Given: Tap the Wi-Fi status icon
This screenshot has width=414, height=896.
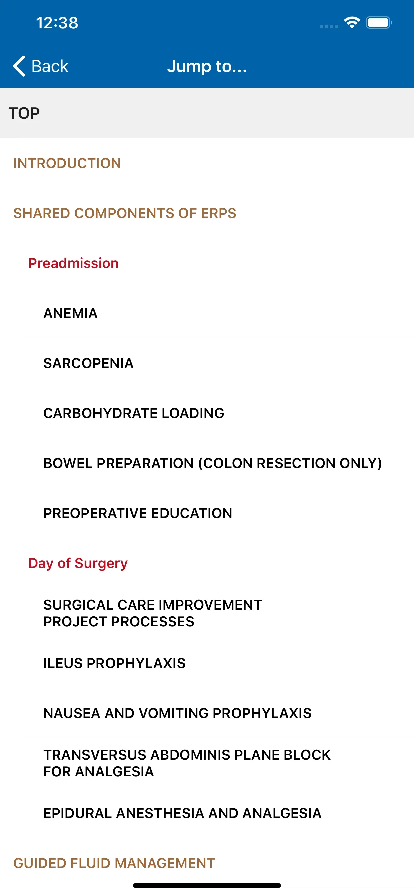Looking at the screenshot, I should click(352, 23).
